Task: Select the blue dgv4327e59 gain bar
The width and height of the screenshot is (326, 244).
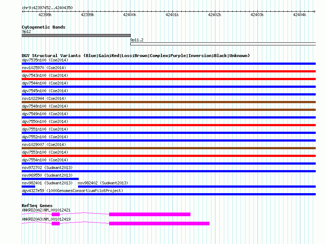Action: coord(169,194)
